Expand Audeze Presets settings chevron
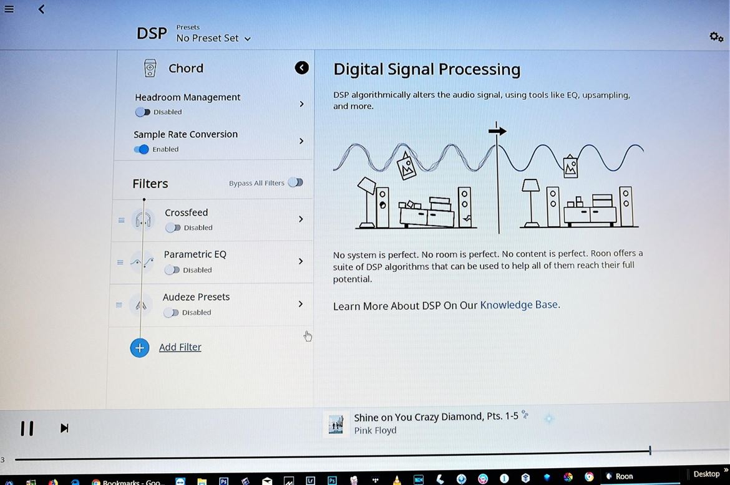Image resolution: width=730 pixels, height=485 pixels. point(301,304)
